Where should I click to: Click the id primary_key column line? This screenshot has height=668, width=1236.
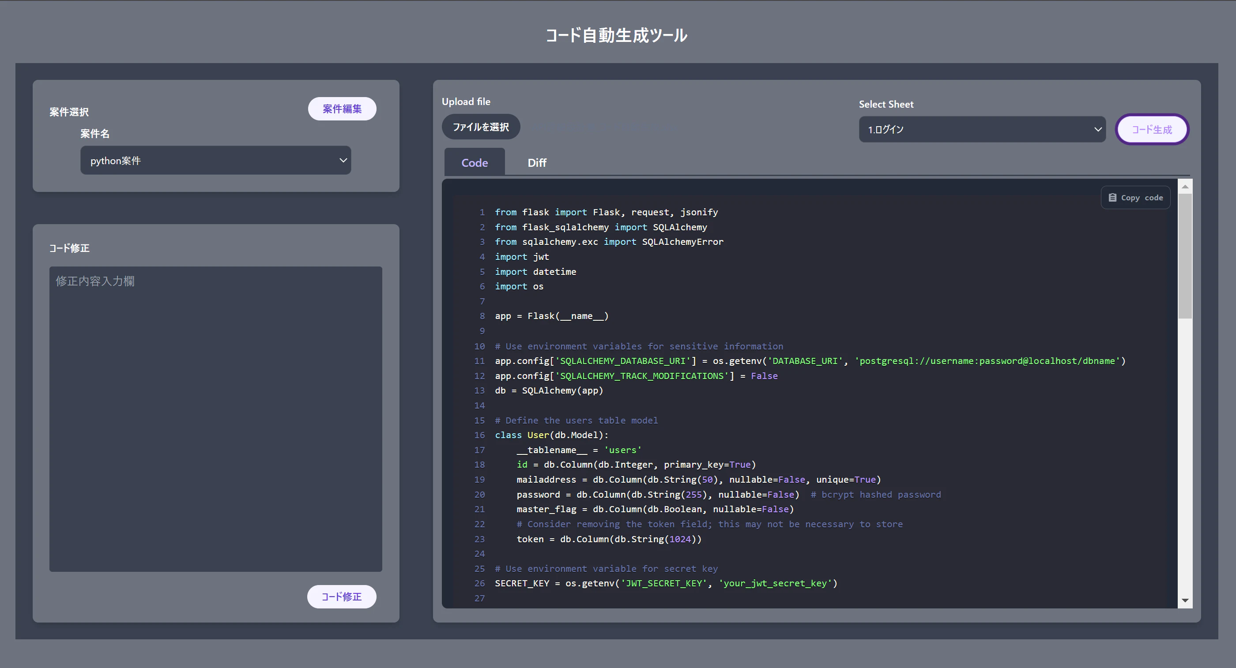pos(636,465)
